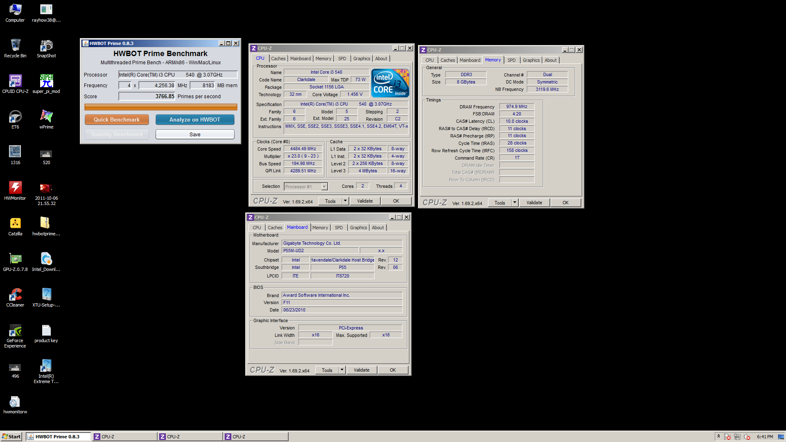786x442 pixels.
Task: Click the Core Speed value 4484.49 MHz
Action: tap(303, 149)
